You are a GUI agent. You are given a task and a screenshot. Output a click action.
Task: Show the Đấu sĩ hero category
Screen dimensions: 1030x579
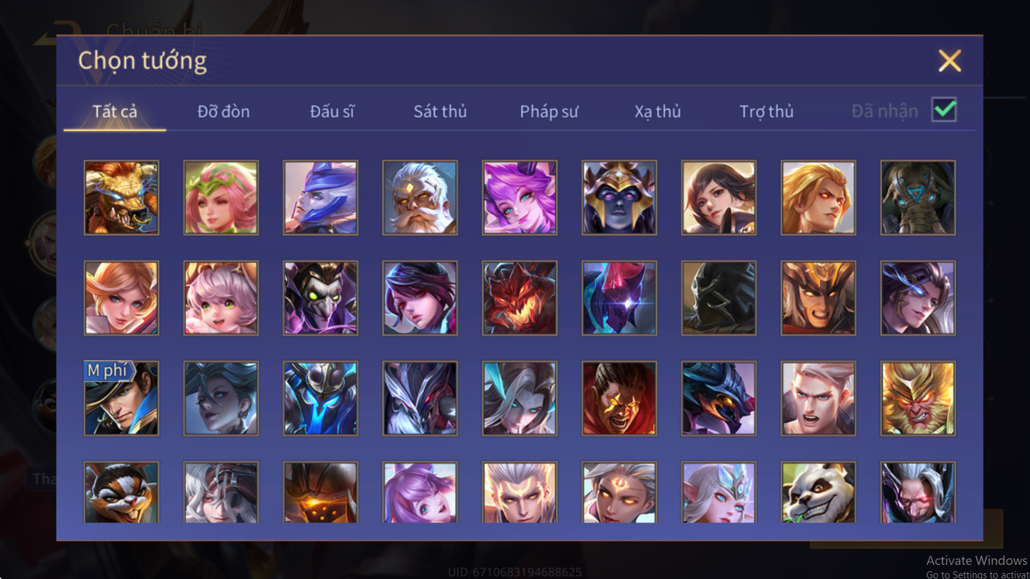[332, 111]
